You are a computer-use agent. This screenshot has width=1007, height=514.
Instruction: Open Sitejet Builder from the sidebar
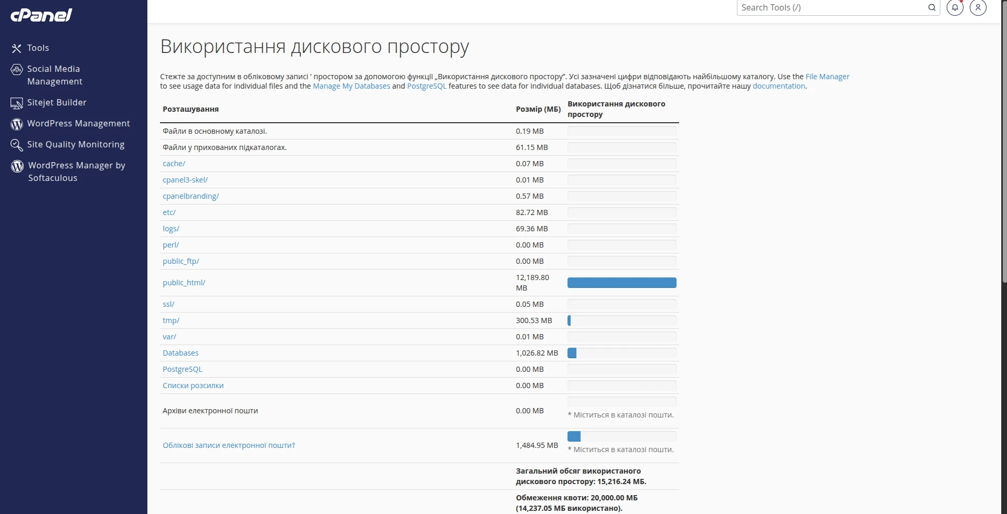point(57,102)
